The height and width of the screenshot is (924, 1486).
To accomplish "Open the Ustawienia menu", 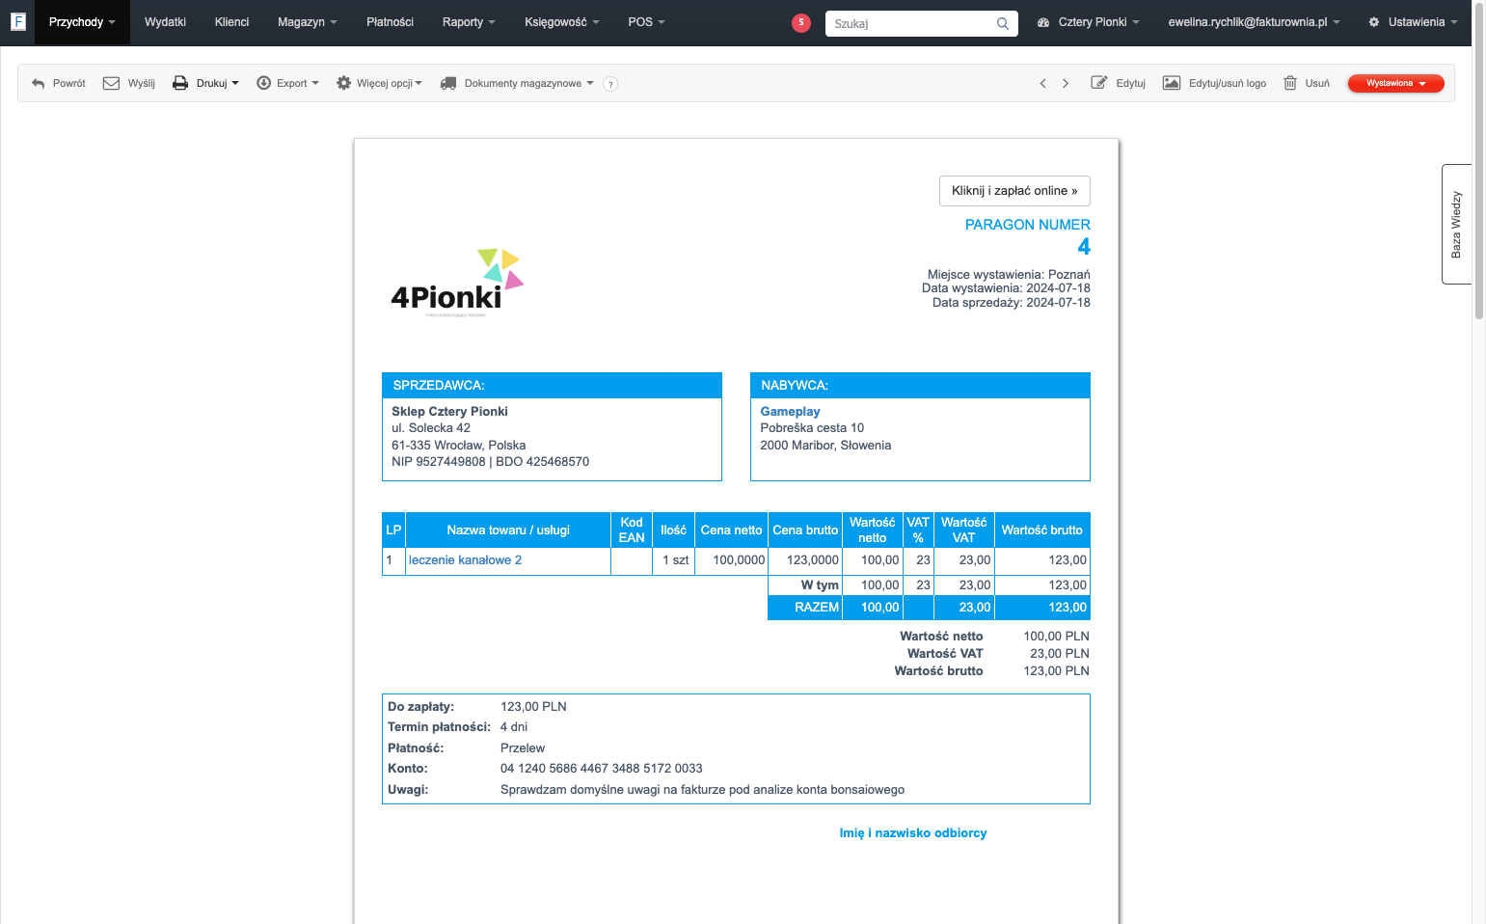I will point(1413,22).
